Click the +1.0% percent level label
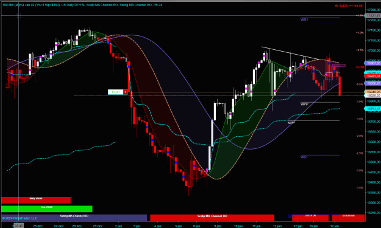Viewport: 381px width, 228px height. click(360, 33)
